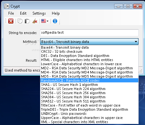Minimize the Crypt window

[x=119, y=6]
